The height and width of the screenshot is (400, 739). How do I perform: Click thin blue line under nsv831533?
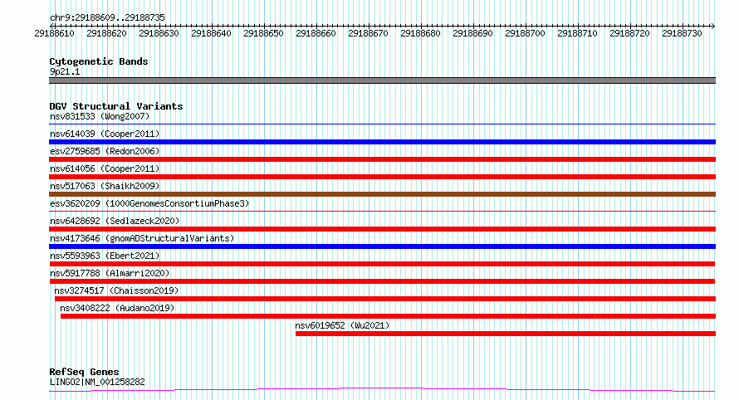382,124
